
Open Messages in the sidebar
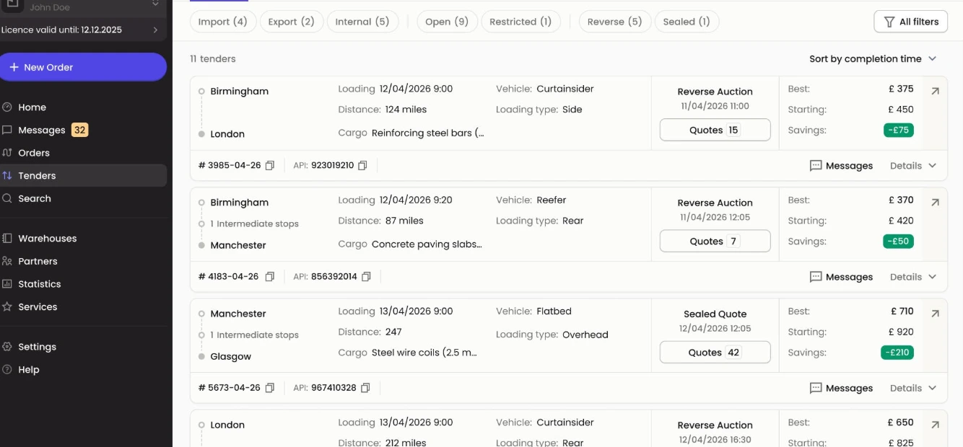83,130
